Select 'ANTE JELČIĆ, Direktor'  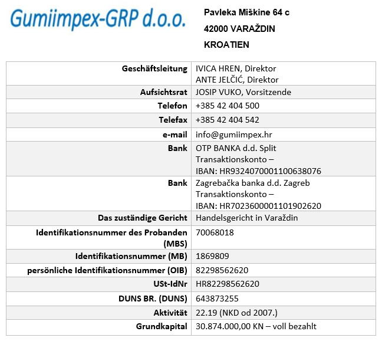click(x=237, y=80)
